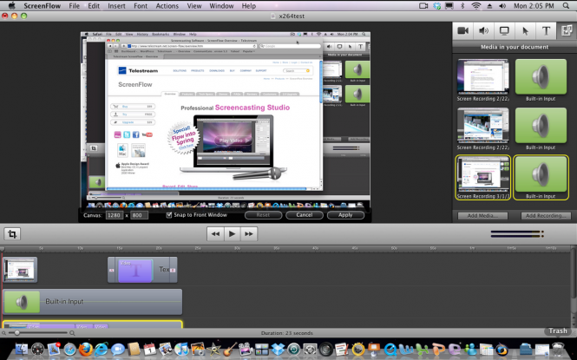Screen dimensions: 577x360
Task: Select the yellow-highlighted Built-in Input media item
Action: pos(541,177)
